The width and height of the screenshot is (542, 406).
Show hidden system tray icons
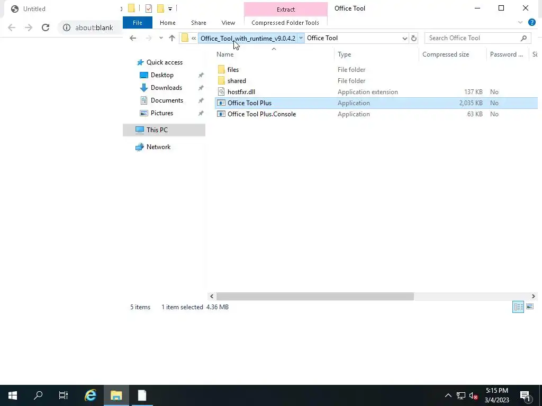(x=448, y=395)
